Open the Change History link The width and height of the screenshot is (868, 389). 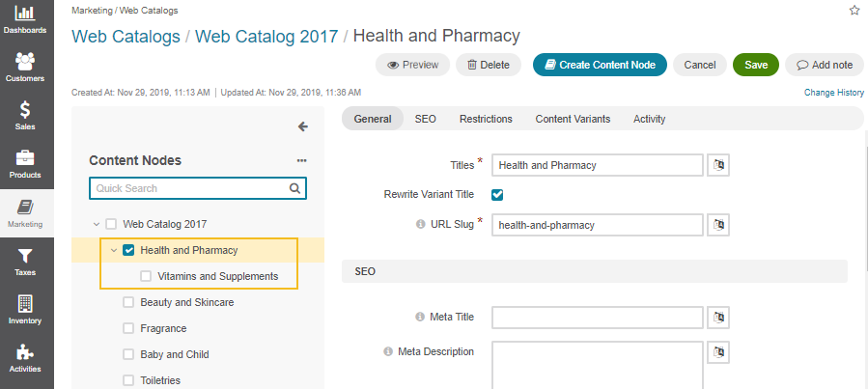pyautogui.click(x=833, y=93)
